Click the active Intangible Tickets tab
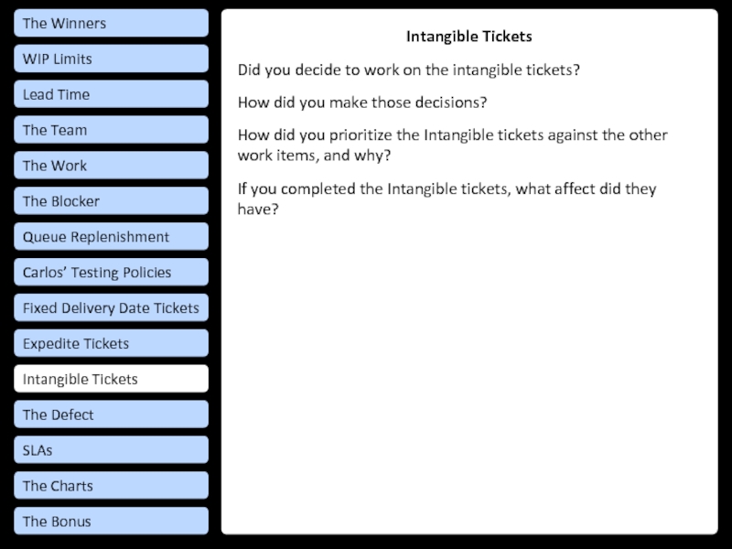The image size is (732, 549). point(111,379)
